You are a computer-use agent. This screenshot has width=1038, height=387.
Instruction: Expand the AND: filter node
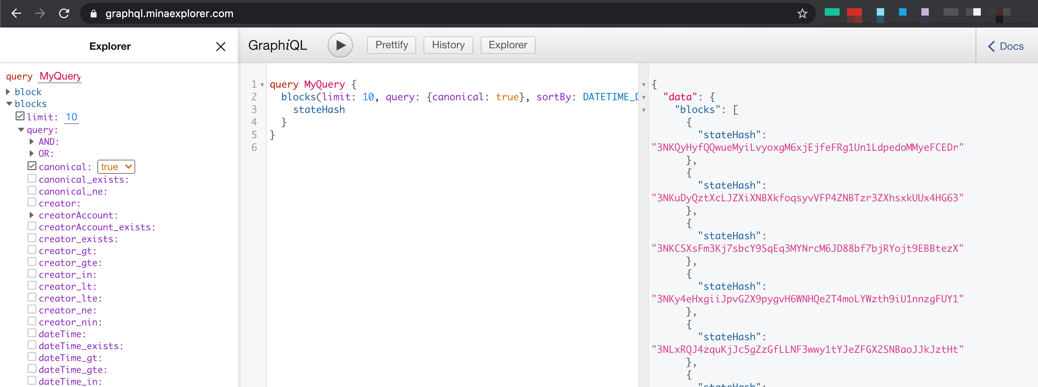[32, 142]
